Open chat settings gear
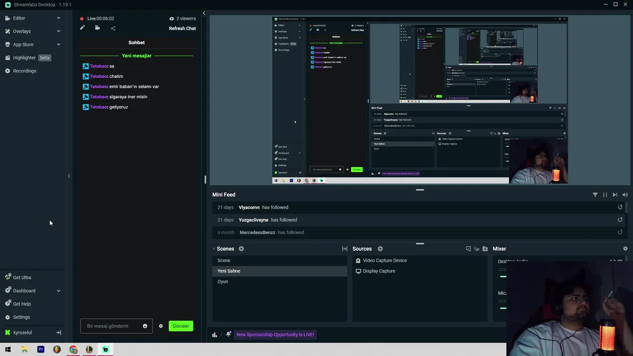 [161, 326]
